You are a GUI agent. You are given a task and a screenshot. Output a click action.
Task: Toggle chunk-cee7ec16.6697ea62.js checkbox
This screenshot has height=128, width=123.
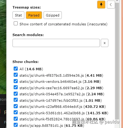16,87
